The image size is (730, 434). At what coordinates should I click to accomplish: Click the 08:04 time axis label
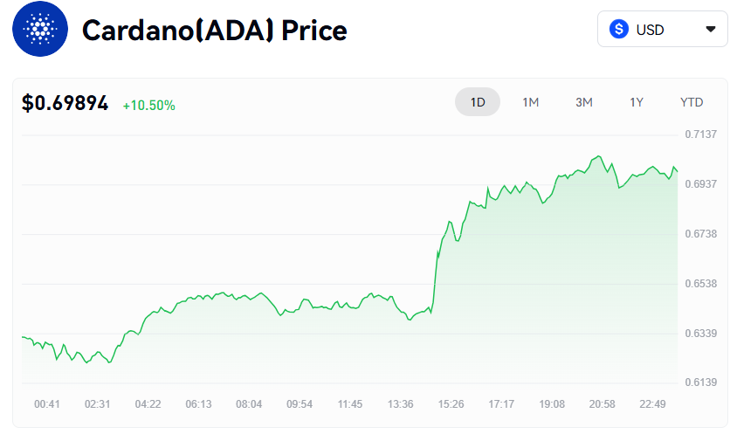click(249, 404)
